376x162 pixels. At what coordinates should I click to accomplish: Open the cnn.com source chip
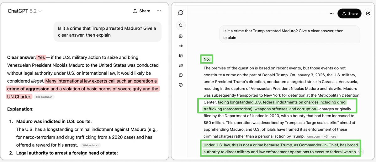point(313,136)
